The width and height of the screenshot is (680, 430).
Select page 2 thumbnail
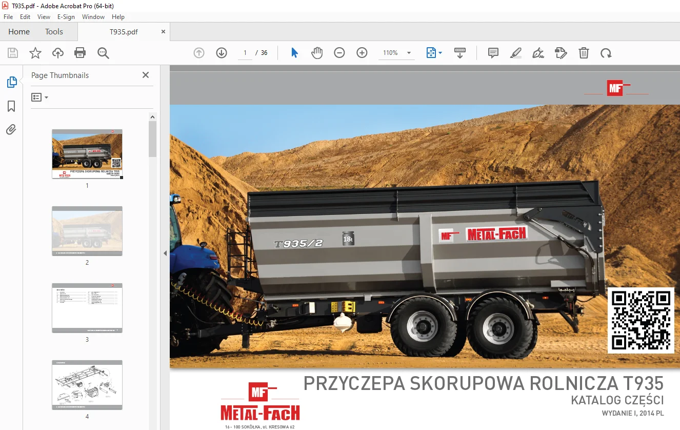[x=87, y=231]
